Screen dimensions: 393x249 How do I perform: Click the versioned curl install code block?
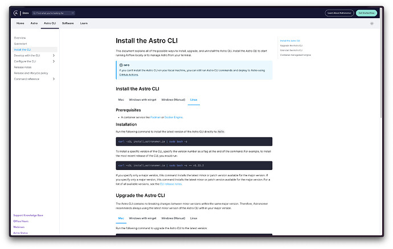(194, 165)
